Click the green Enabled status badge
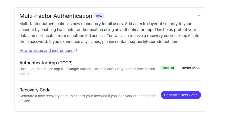 click(168, 68)
